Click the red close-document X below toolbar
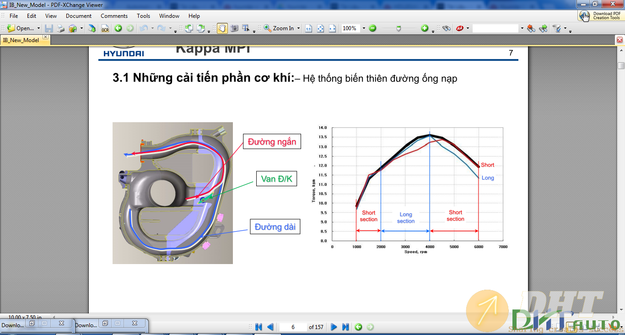The image size is (625, 335). [x=620, y=40]
